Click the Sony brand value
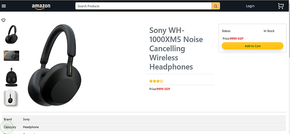Screen dimensions: 290x134 coord(26,119)
